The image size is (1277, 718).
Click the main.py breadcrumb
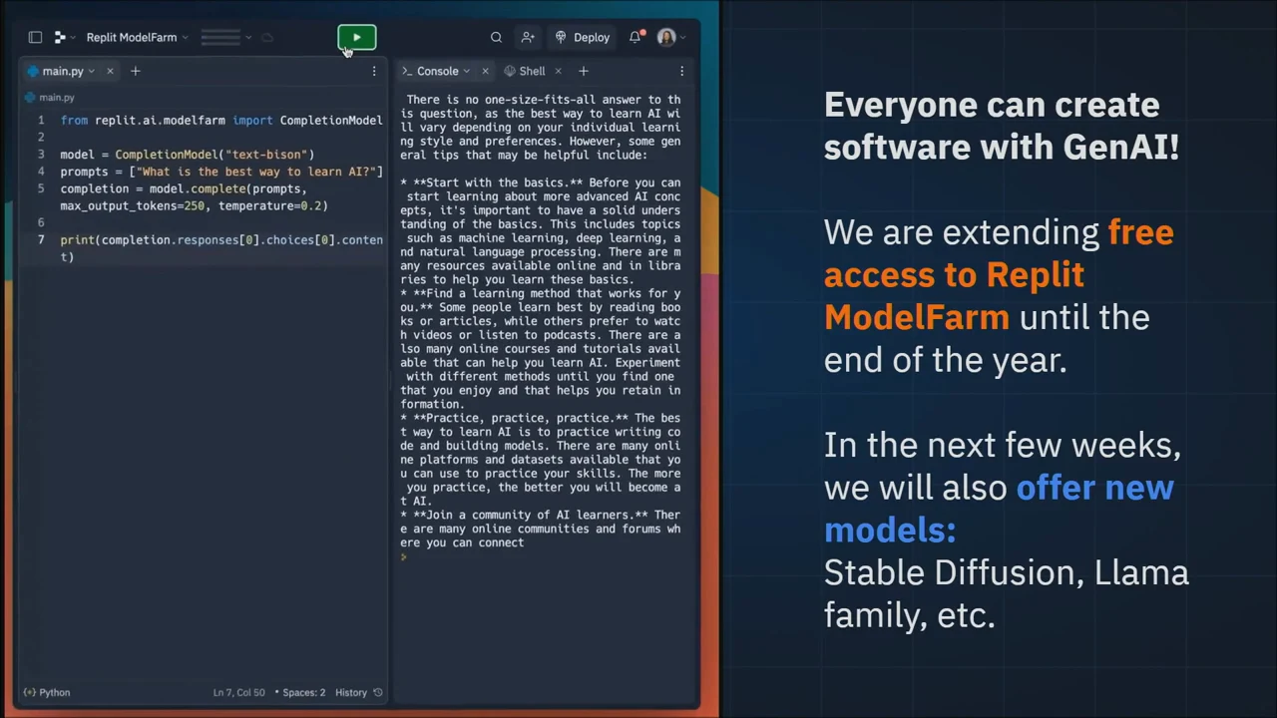pyautogui.click(x=50, y=98)
